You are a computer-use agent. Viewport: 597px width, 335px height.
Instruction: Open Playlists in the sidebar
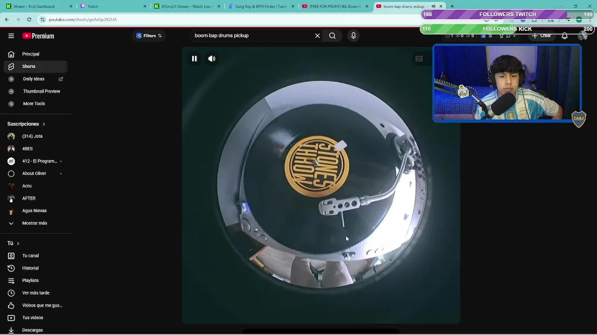click(35, 281)
